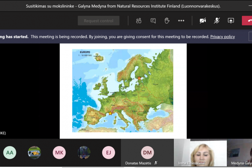Click the shared Europe map slide
This screenshot has height=168, width=252.
(x=123, y=91)
